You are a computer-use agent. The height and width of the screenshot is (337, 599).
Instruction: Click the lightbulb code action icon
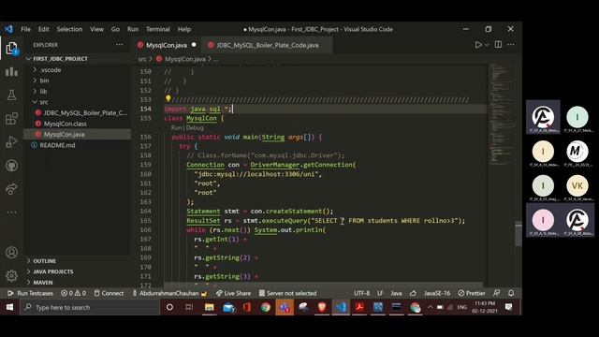tap(168, 99)
